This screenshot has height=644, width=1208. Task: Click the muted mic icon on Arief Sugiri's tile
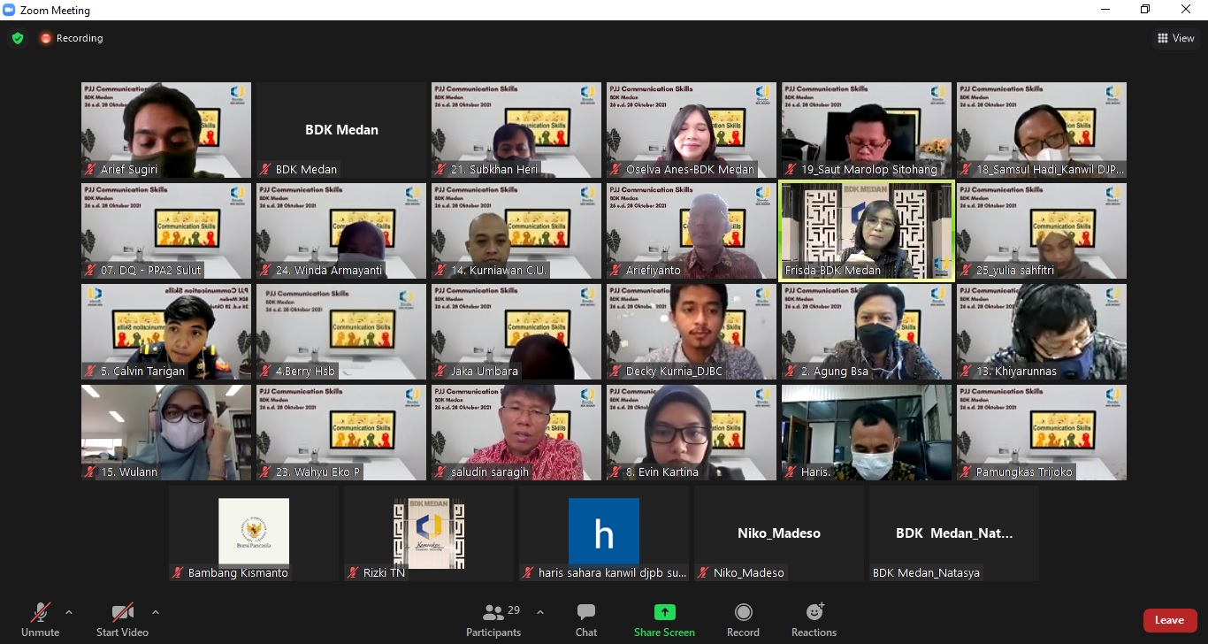tap(89, 169)
